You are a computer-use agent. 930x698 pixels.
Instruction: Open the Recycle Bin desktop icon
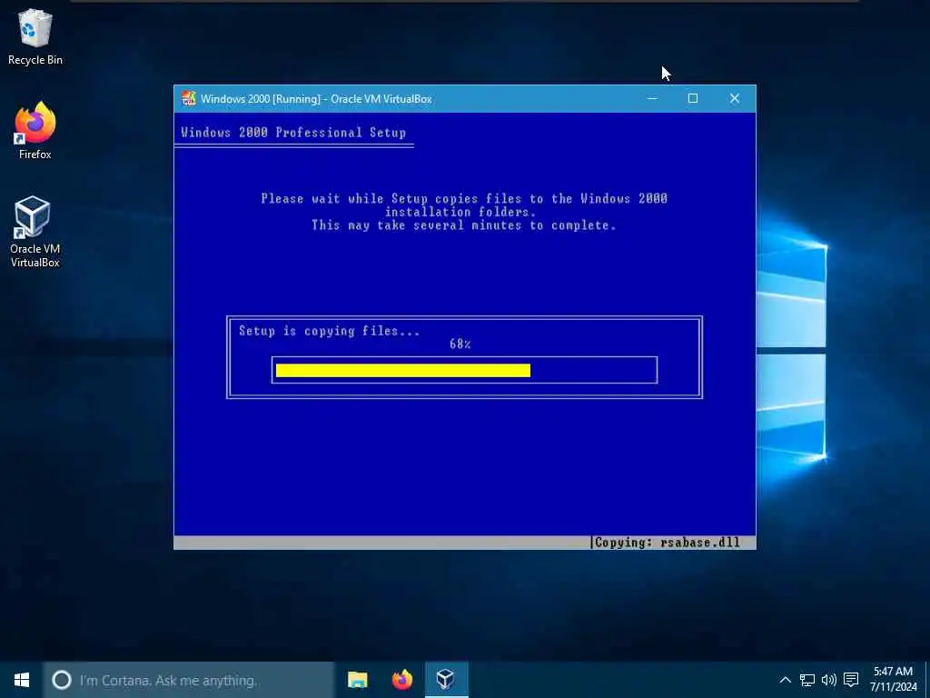[x=35, y=36]
